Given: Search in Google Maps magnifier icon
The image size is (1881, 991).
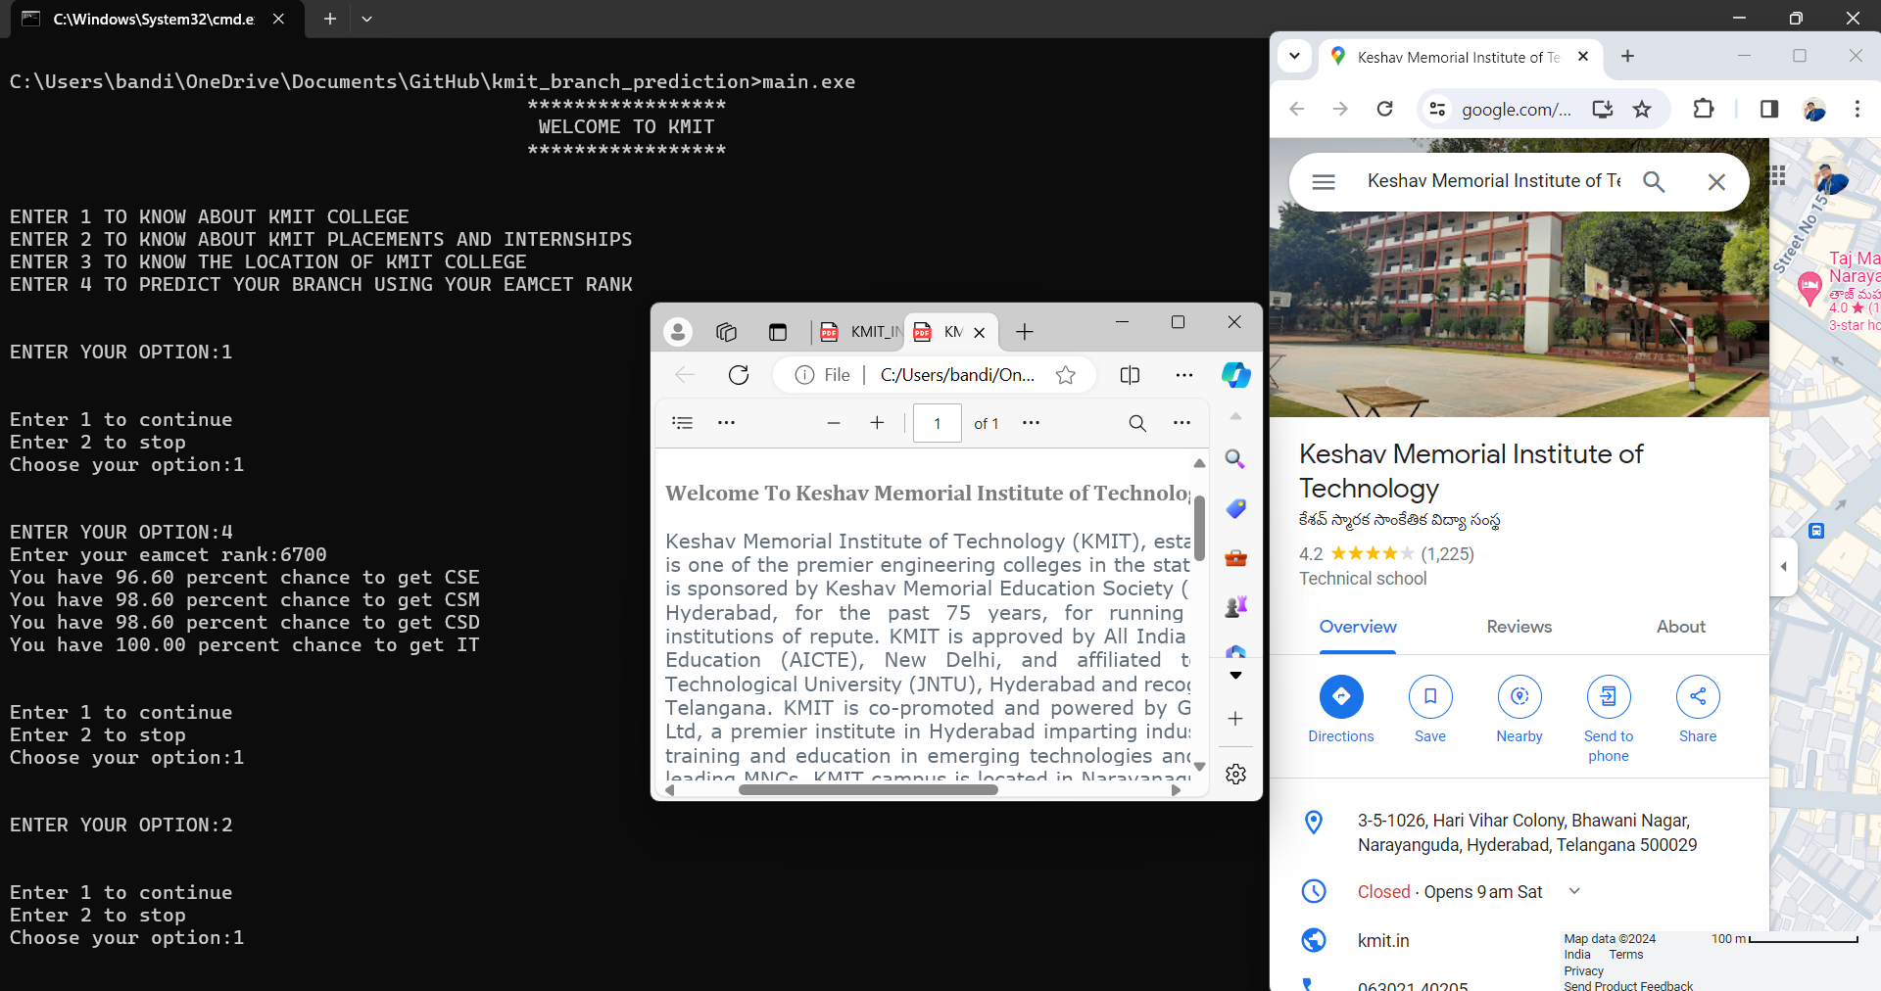Looking at the screenshot, I should click(x=1654, y=181).
